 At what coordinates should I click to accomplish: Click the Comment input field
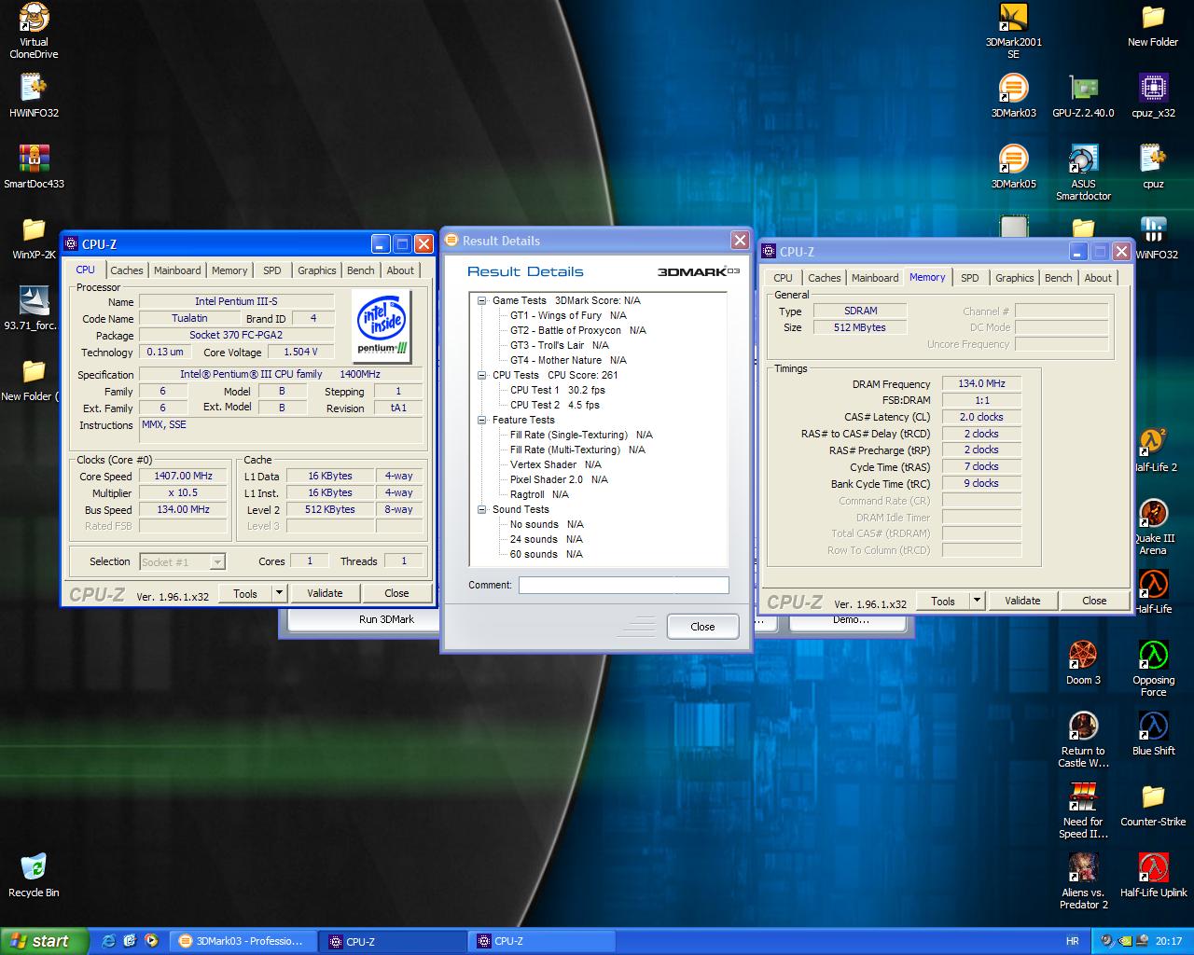[x=623, y=585]
